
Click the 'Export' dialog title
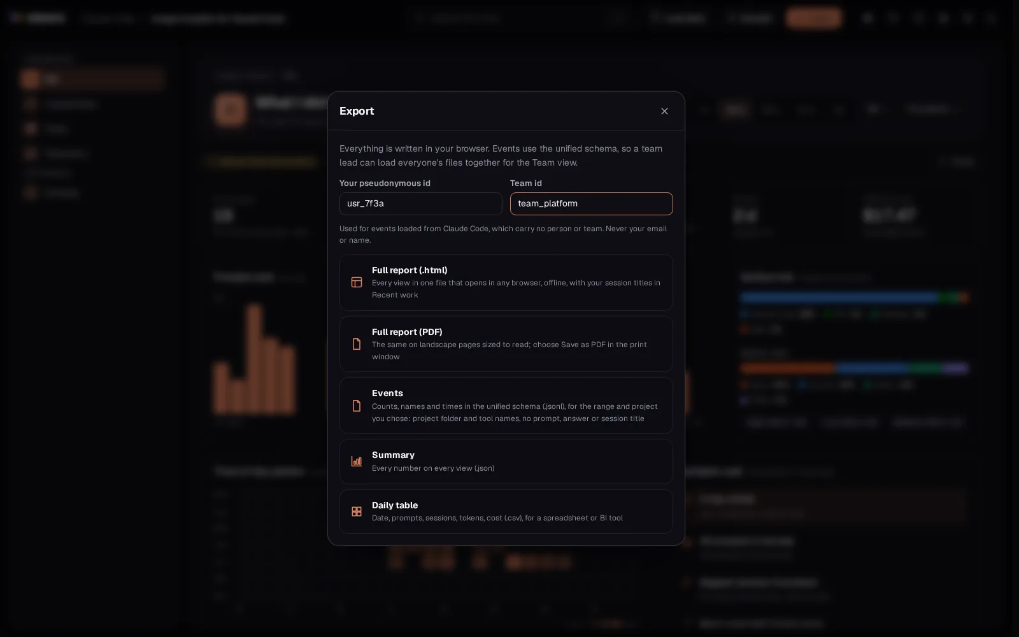[357, 111]
